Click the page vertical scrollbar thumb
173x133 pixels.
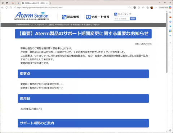pos(167,43)
